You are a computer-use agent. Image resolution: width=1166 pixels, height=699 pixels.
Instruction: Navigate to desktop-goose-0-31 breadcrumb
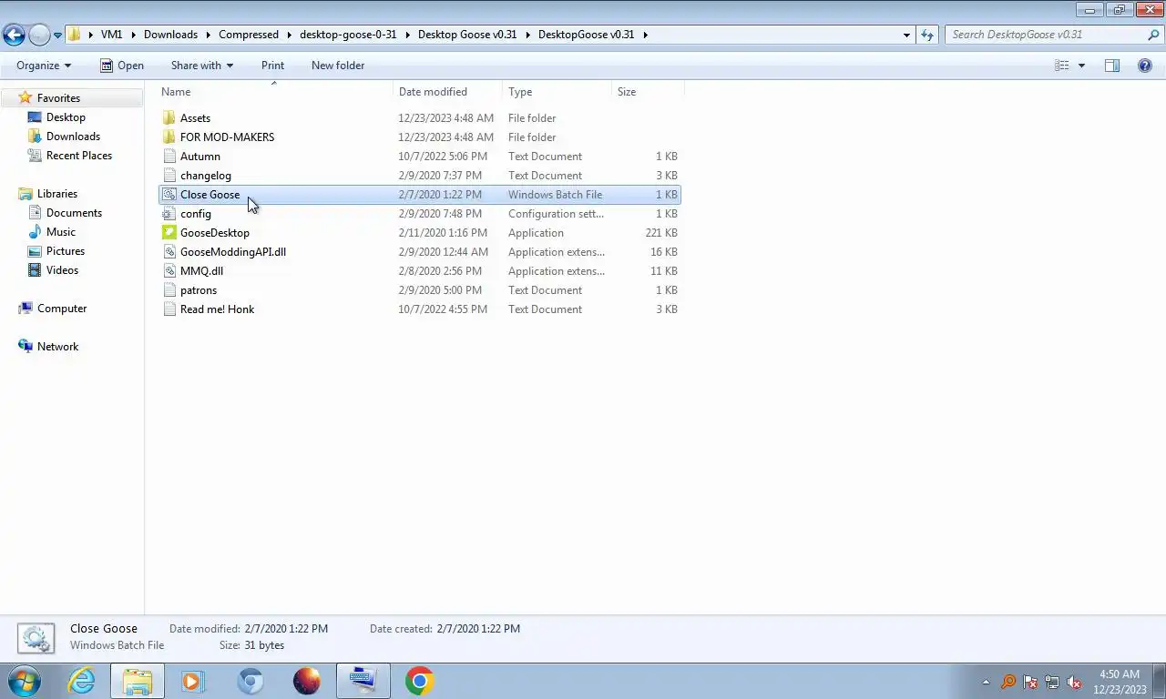point(348,35)
